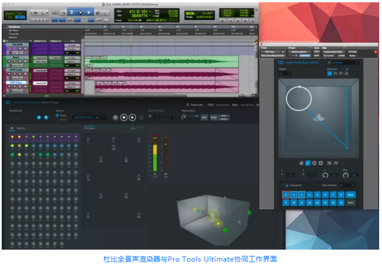Toggle the Sequencer switch on
Viewport: 382px width, 265px height.
click(x=285, y=186)
